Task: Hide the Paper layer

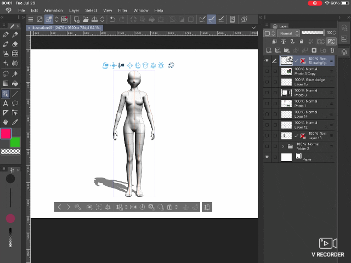Action: [x=267, y=157]
